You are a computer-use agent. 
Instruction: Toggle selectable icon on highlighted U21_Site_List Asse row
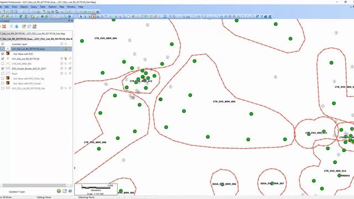coord(66,49)
